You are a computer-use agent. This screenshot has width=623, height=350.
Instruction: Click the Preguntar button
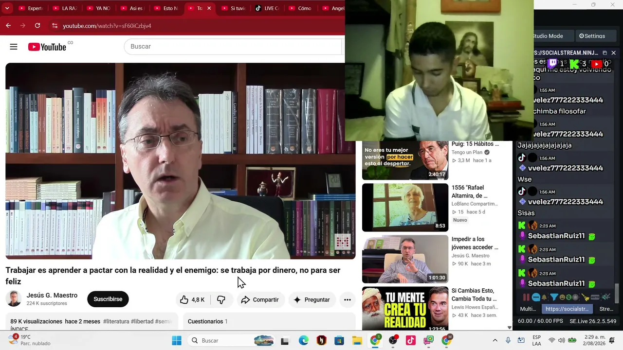click(312, 300)
